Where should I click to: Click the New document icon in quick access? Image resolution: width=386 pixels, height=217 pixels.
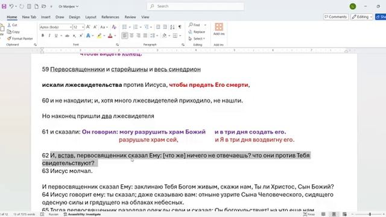pyautogui.click(x=36, y=7)
